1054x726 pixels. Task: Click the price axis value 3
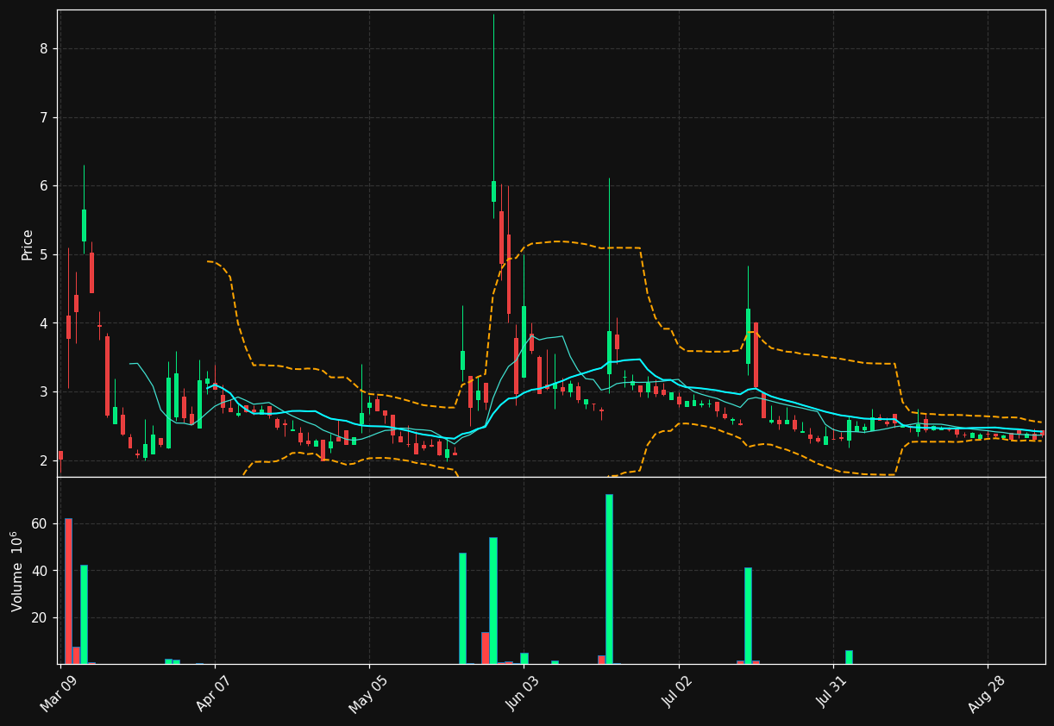coord(43,391)
